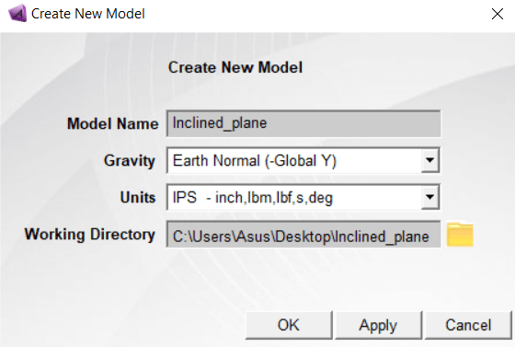Viewport: 515px width, 347px height.
Task: Click the yellow folder browse icon
Action: click(x=460, y=235)
